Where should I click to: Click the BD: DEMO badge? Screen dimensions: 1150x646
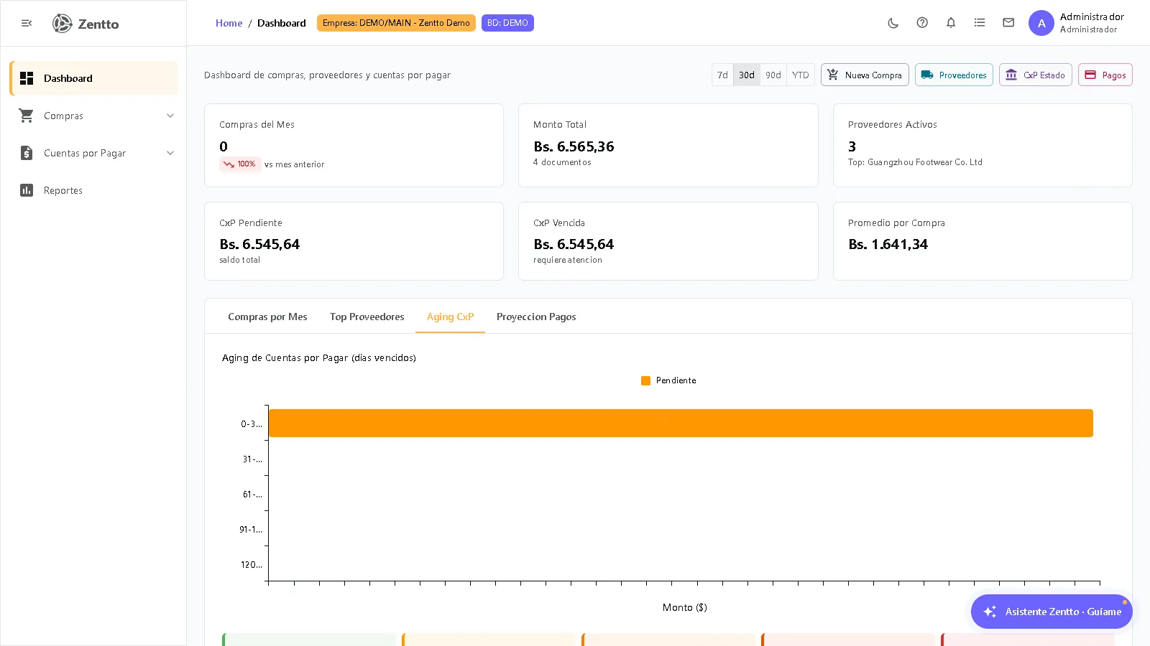point(507,23)
